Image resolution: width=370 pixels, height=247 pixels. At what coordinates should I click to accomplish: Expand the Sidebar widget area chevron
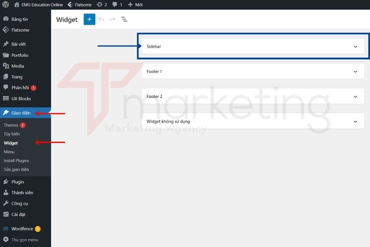click(x=355, y=47)
